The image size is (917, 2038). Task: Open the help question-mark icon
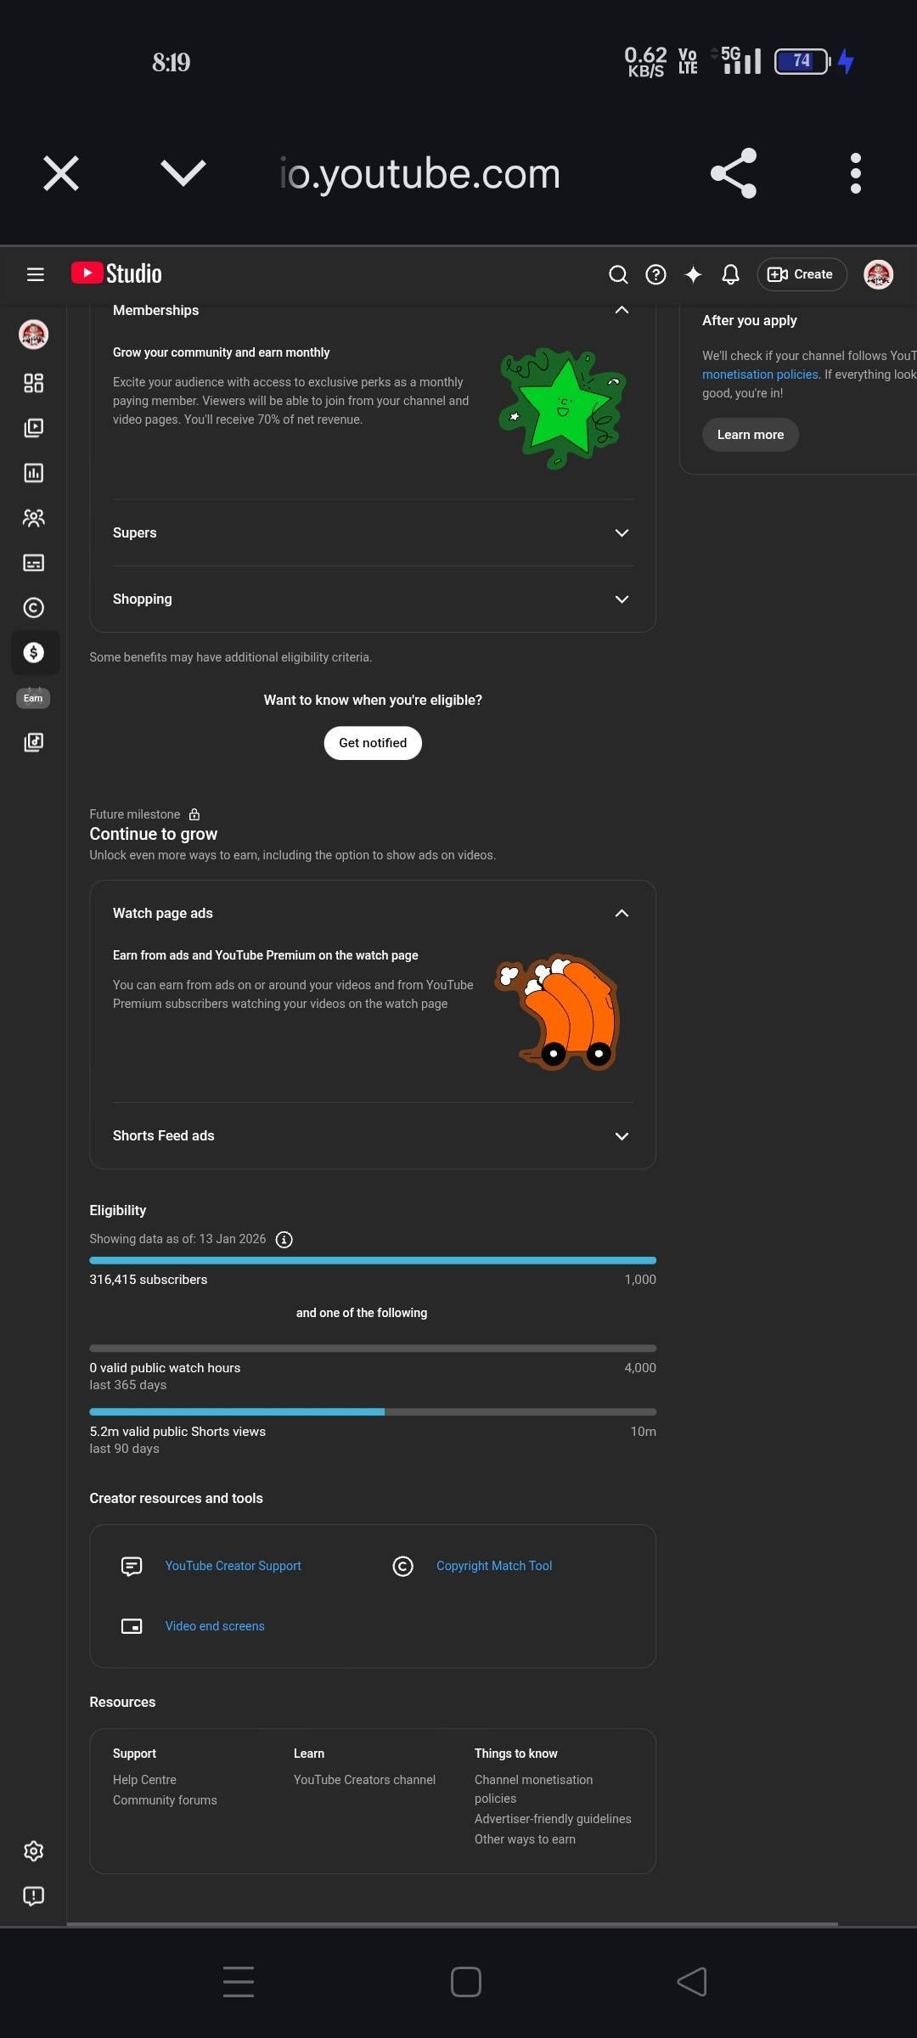point(655,274)
